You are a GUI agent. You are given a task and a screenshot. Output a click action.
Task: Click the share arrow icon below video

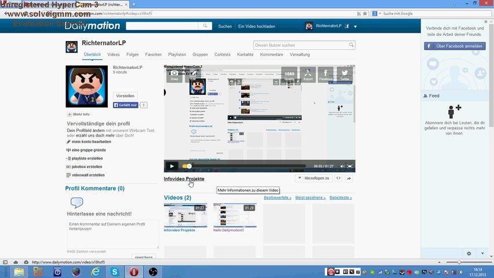click(x=349, y=178)
